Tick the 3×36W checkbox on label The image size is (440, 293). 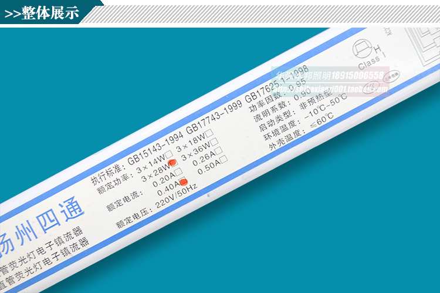pos(214,142)
